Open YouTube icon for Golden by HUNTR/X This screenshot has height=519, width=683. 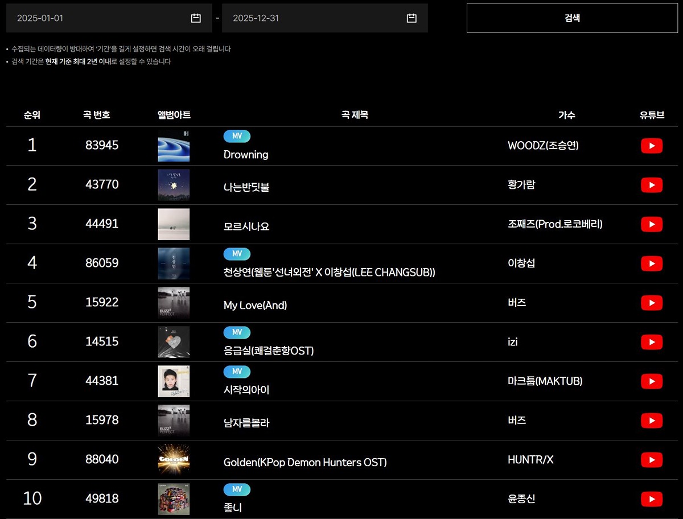click(x=651, y=460)
